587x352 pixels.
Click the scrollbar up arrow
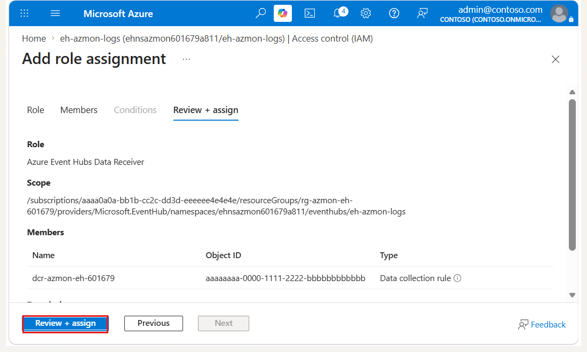[x=572, y=92]
